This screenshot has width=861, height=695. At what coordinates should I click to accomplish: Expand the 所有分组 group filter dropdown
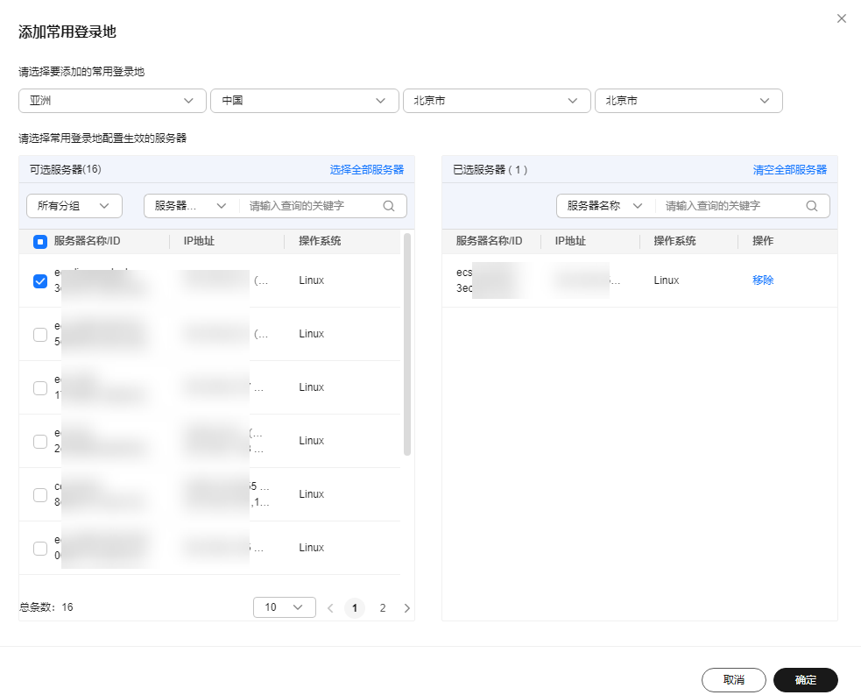[74, 206]
